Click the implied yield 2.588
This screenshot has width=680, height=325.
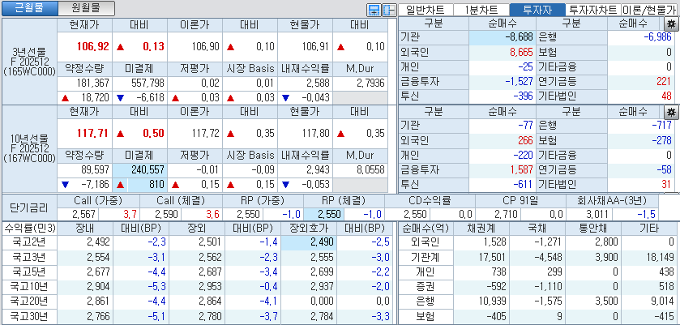(x=319, y=83)
